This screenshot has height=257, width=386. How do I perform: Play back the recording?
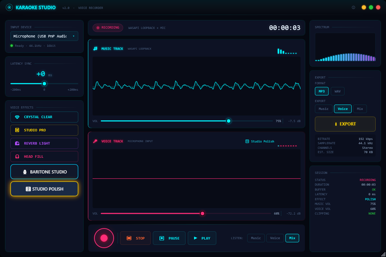pyautogui.click(x=202, y=238)
